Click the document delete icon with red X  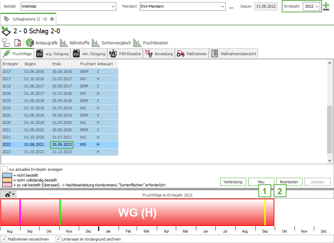click(x=17, y=43)
